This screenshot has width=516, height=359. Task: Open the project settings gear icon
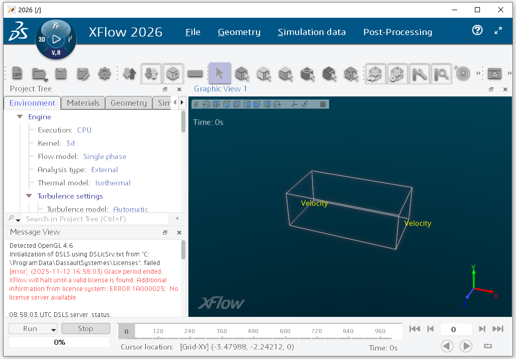click(x=105, y=74)
